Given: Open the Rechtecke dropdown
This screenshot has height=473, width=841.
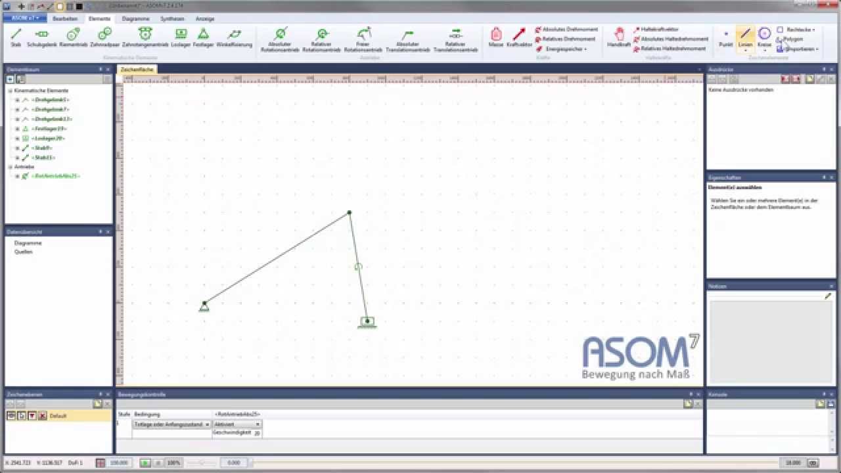Looking at the screenshot, I should [x=796, y=30].
